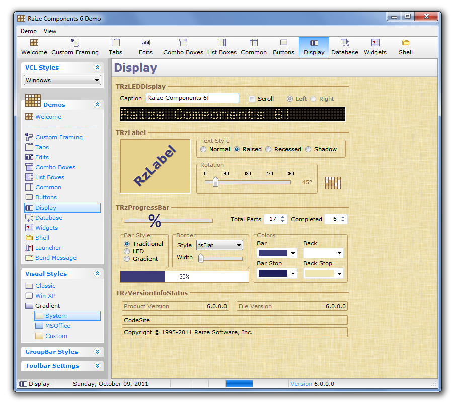The height and width of the screenshot is (403, 453).
Task: Click grid icon beside rotation slider
Action: [333, 183]
